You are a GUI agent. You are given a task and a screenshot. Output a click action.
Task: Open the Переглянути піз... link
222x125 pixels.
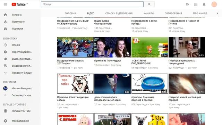(x=22, y=52)
